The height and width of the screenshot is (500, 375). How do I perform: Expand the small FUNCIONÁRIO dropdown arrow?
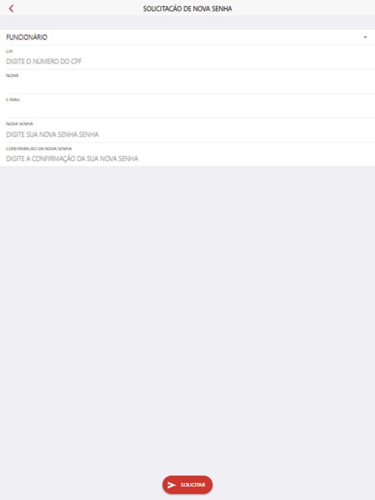(x=365, y=37)
